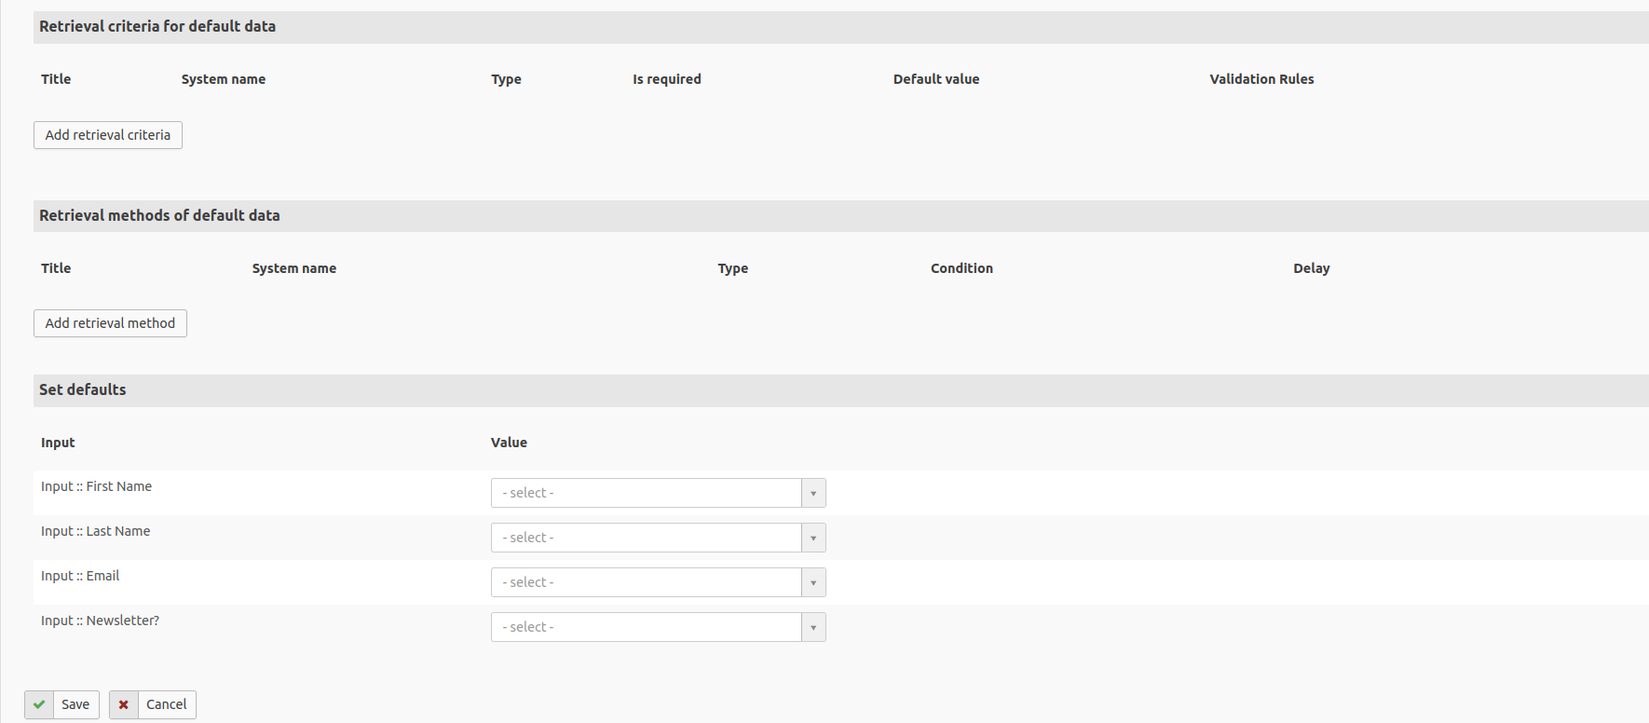Screen dimensions: 1649x723
Task: Click the Cancel button text
Action: [x=167, y=704]
